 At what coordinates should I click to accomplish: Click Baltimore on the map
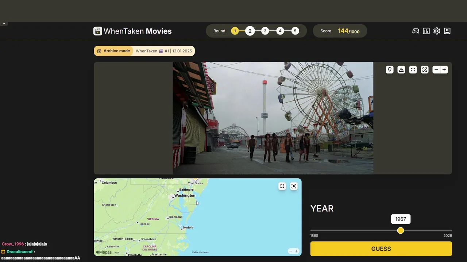[186, 190]
